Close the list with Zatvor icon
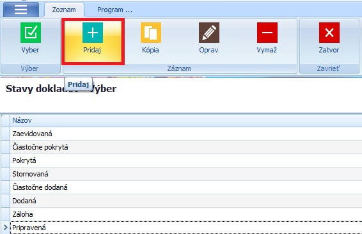Image resolution: width=362 pixels, height=234 pixels. (x=329, y=33)
